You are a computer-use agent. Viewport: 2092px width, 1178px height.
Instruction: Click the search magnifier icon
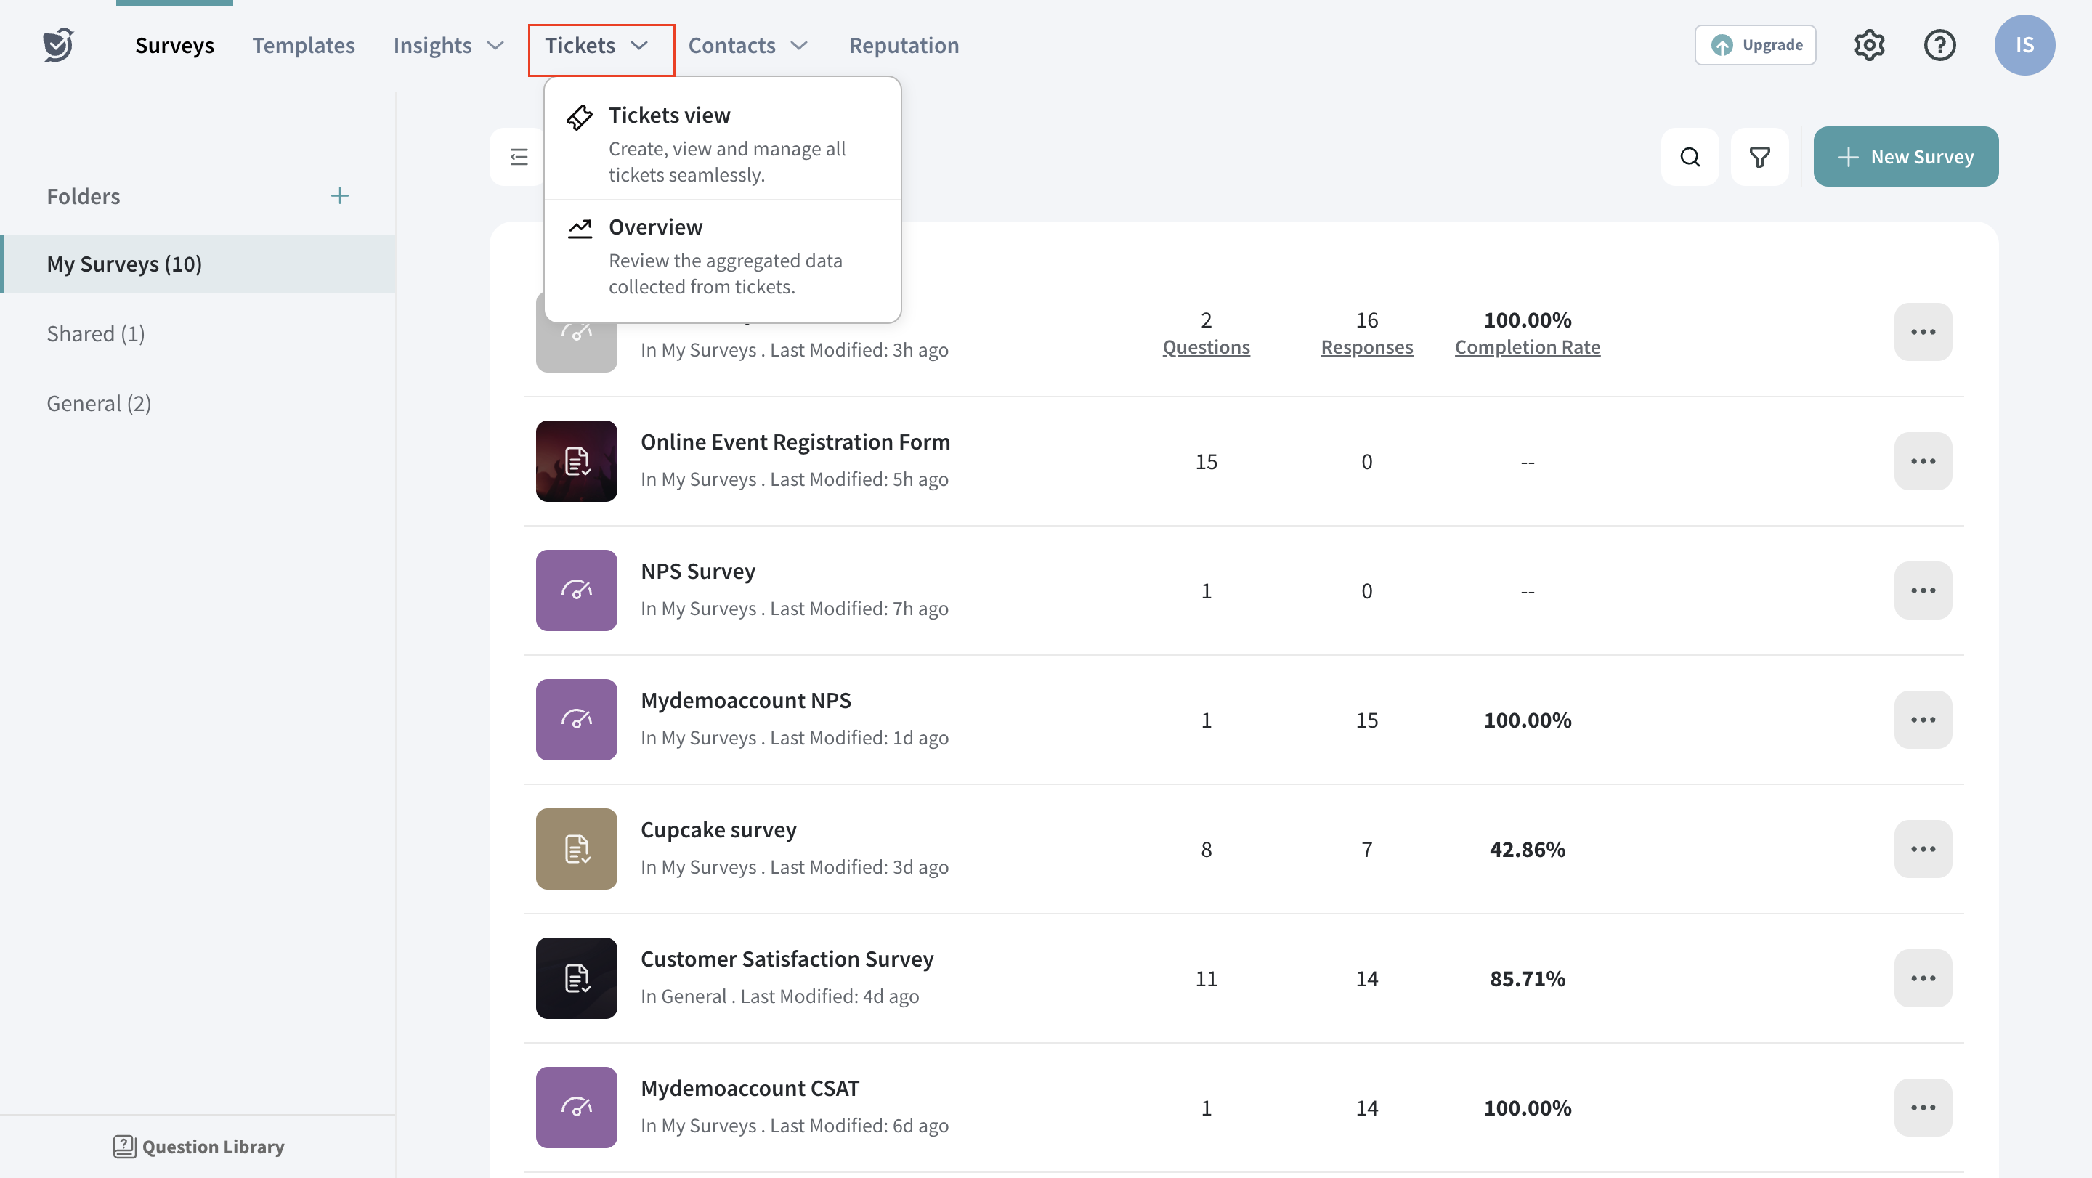1689,157
